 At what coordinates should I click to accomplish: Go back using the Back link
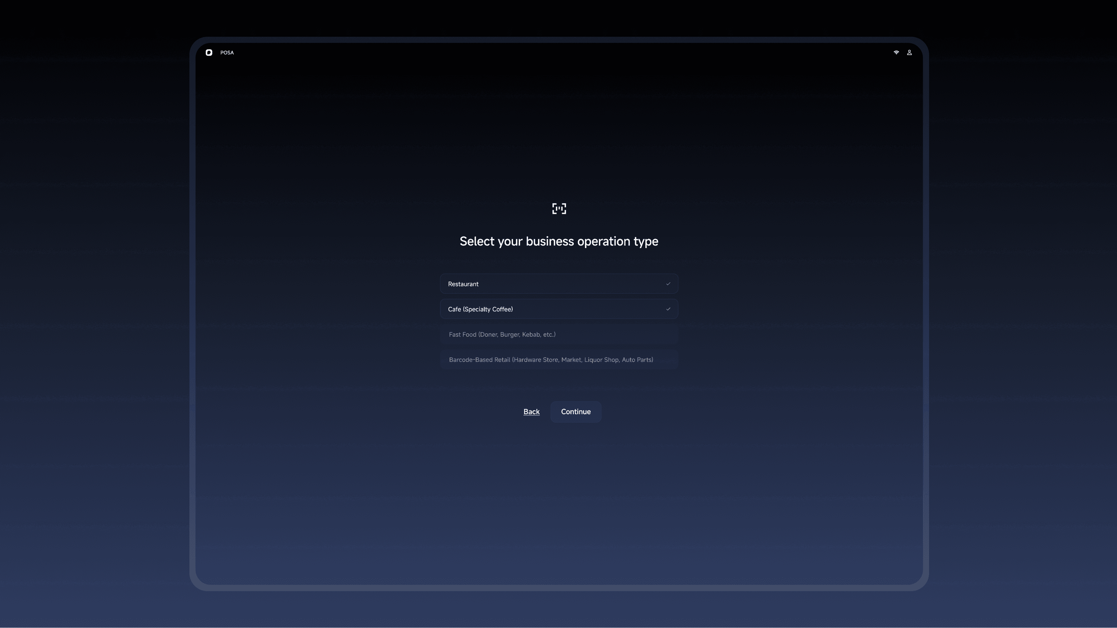pos(531,412)
